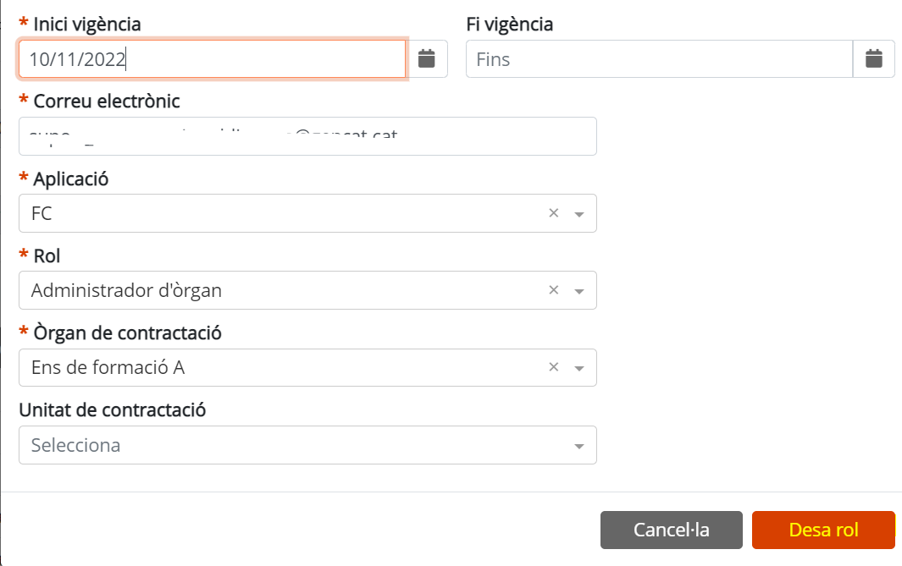Image resolution: width=902 pixels, height=566 pixels.
Task: Clear the Òrgan de contractació selection
Action: point(553,367)
